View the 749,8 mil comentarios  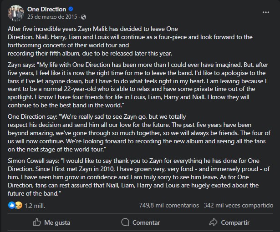point(168,206)
